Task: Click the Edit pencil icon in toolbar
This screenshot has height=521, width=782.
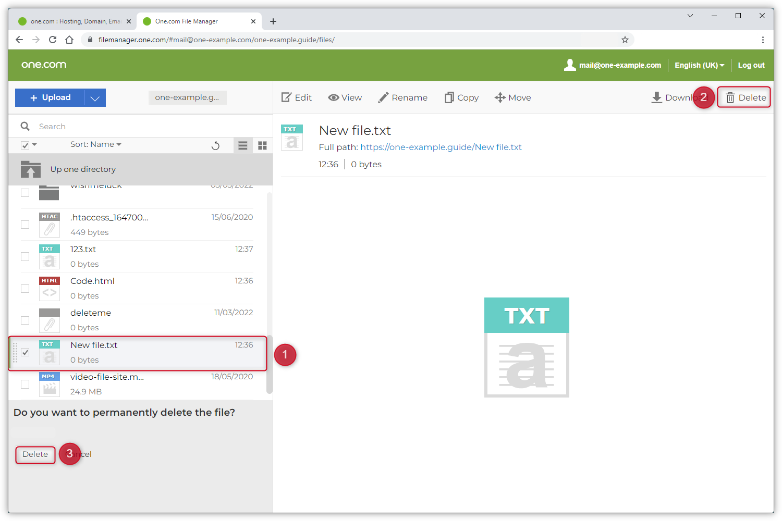Action: point(287,97)
